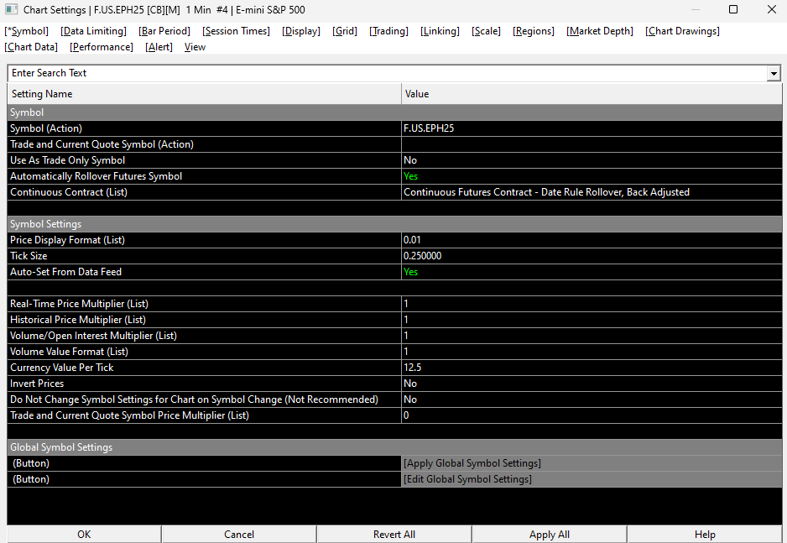Select the [Display] tab
787x543 pixels.
tap(300, 31)
